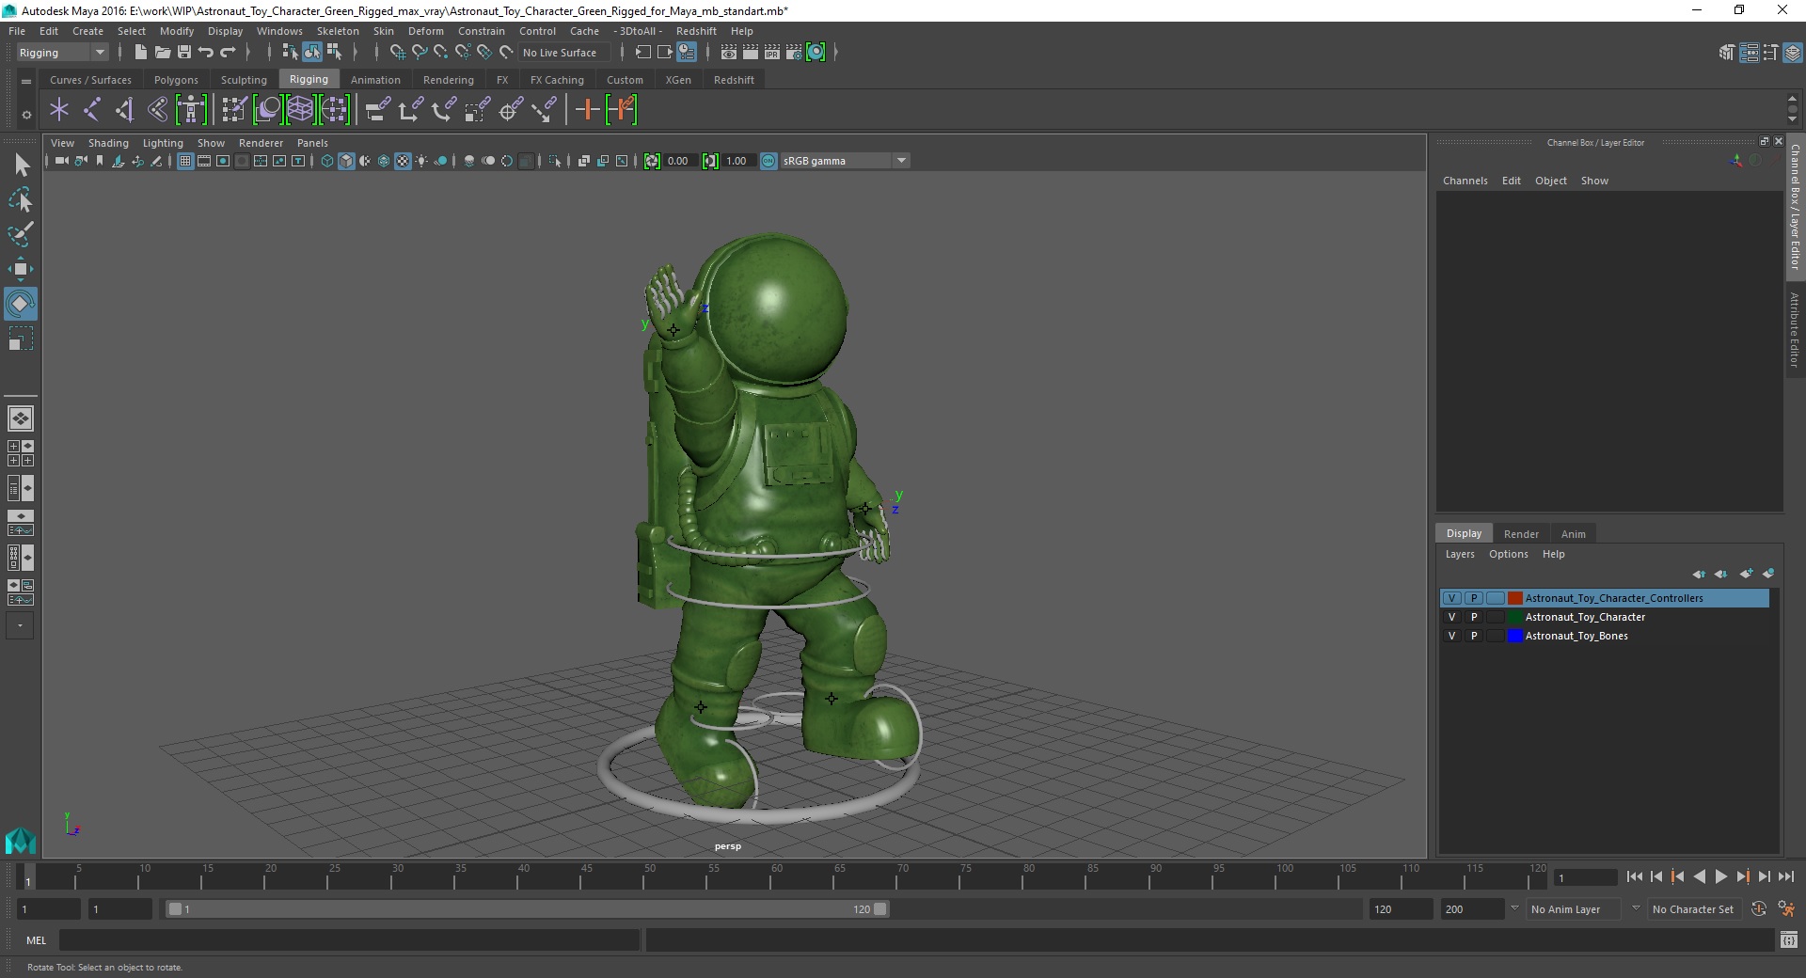Toggle playback P on Astronaut_Toy_Character_Controllers layer
1806x978 pixels.
coord(1474,598)
